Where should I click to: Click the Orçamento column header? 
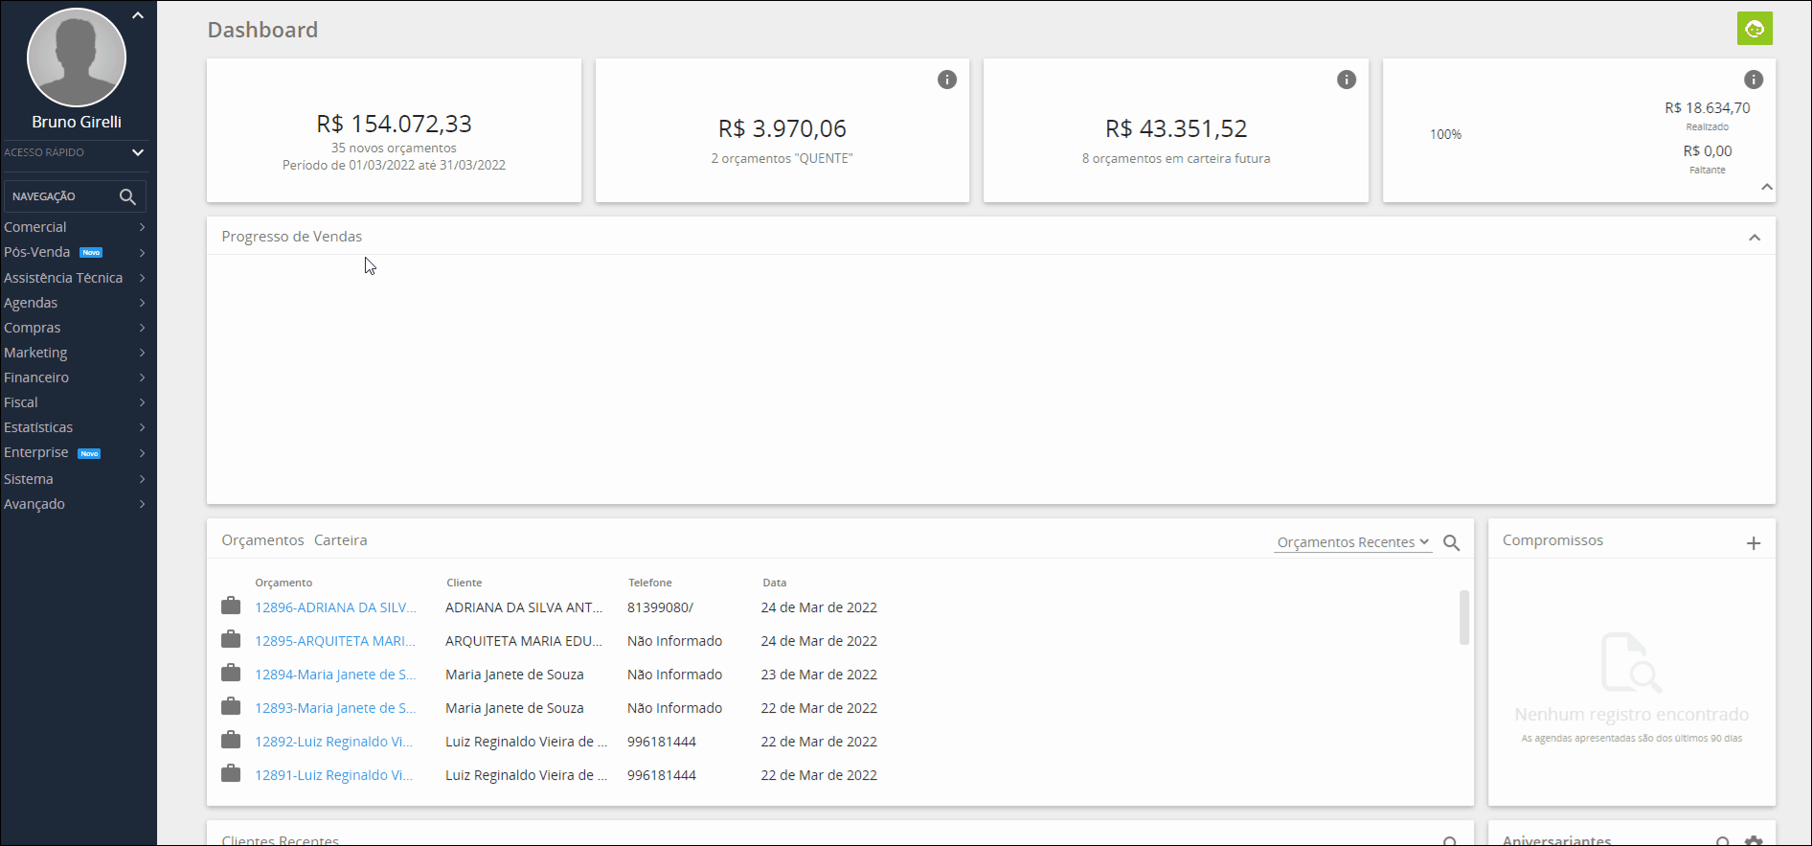(283, 583)
